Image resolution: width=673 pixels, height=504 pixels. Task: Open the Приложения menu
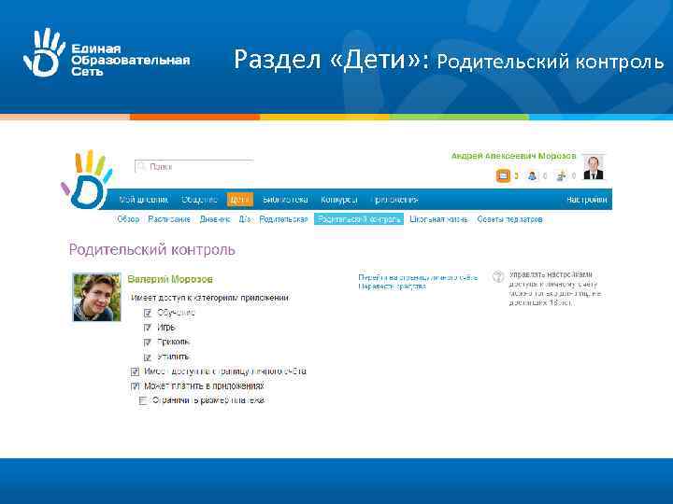pos(395,200)
